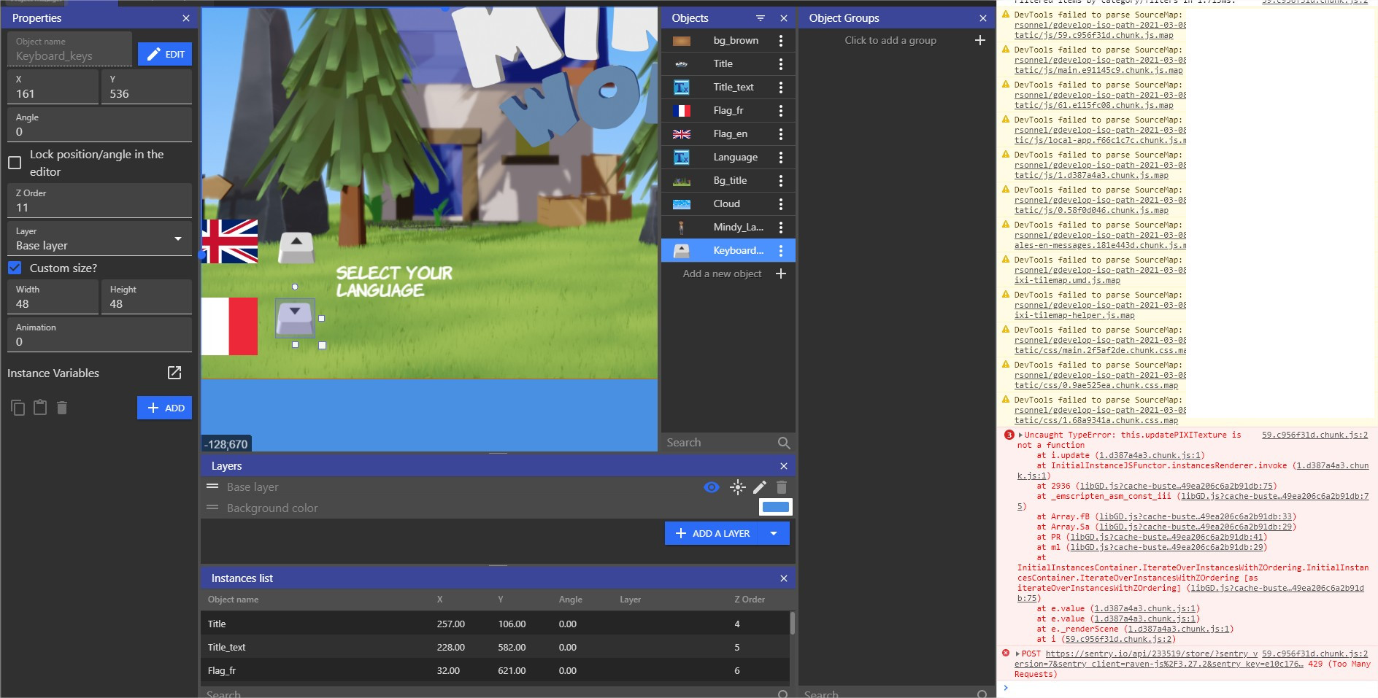Viewport: 1378px width, 698px height.
Task: Select the pencil edit icon for Base layer
Action: [x=760, y=486]
